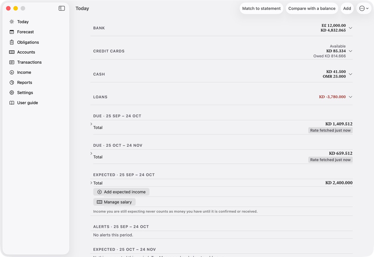Toggle the sidebar with the panel icon
Screen dimensions: 374x257
point(61,8)
